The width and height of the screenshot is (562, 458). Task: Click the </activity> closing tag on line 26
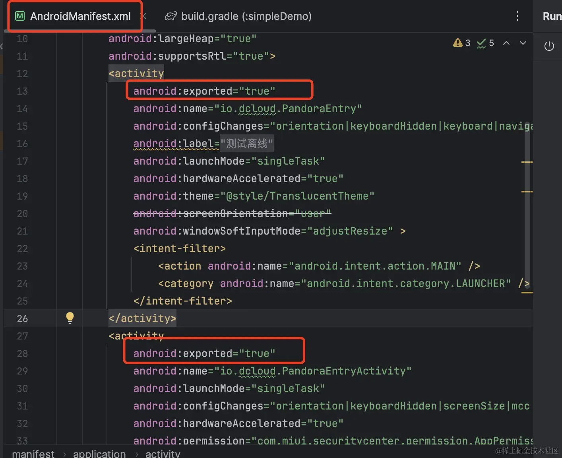[142, 318]
